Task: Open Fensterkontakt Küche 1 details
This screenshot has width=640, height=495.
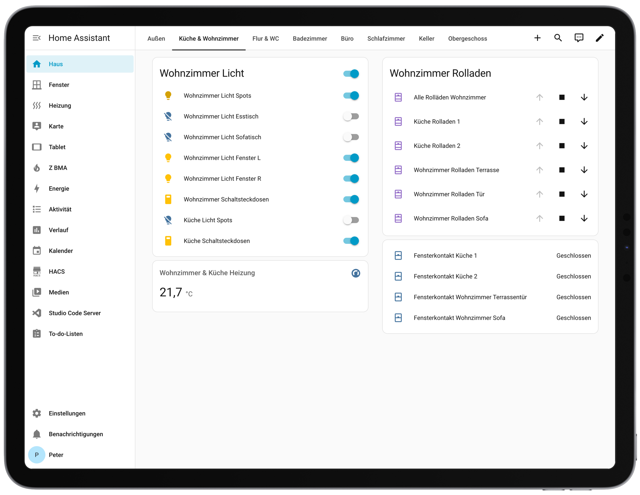Action: (x=445, y=256)
